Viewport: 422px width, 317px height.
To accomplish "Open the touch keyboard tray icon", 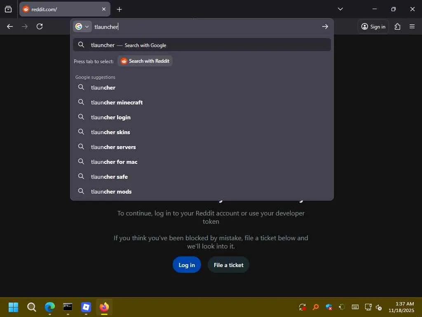I will pos(355,307).
